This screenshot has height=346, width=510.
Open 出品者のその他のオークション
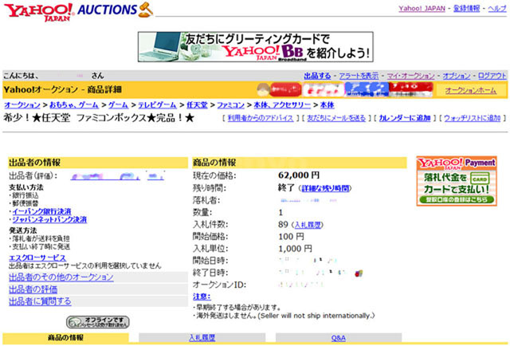61,277
